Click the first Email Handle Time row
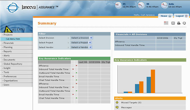Image resolution: width=190 pixels, height=110 pixels. click(74, 77)
